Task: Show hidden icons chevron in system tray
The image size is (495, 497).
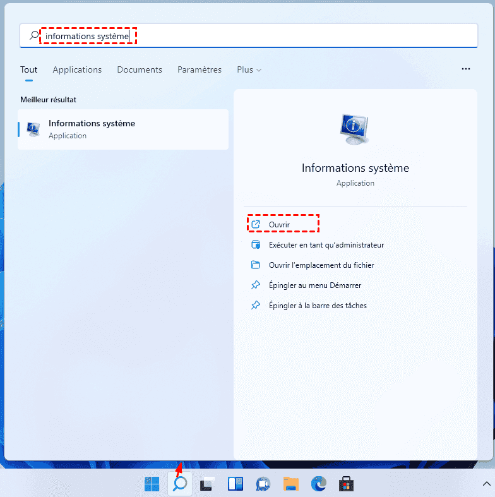Action: (x=486, y=484)
